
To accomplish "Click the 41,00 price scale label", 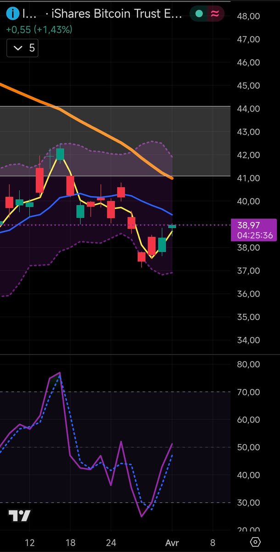I will [x=248, y=178].
